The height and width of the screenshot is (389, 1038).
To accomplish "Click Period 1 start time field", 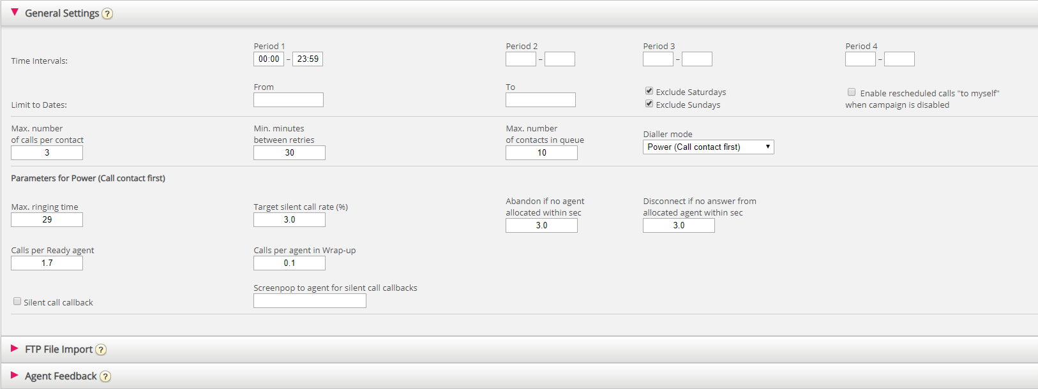I will pos(269,59).
